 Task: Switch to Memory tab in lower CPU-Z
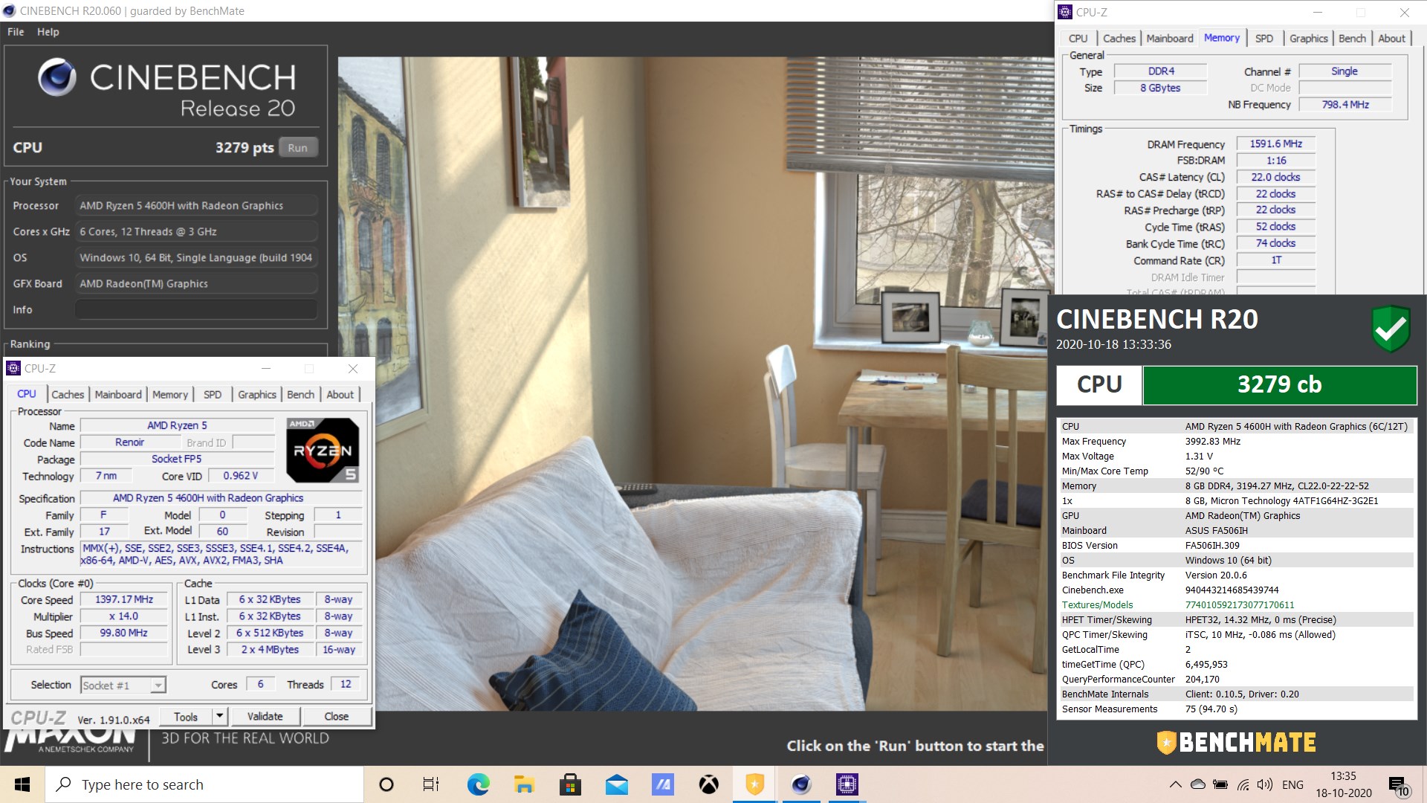point(170,394)
